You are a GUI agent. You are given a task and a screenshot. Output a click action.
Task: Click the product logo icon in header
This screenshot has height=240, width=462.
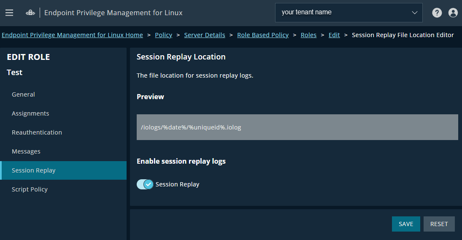(30, 13)
